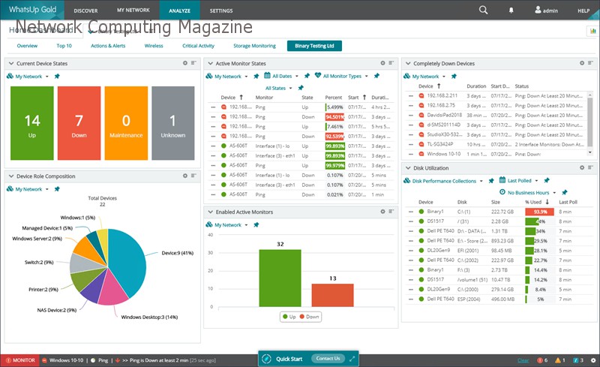Open the SETTINGS menu
This screenshot has width=600, height=367.
(221, 11)
